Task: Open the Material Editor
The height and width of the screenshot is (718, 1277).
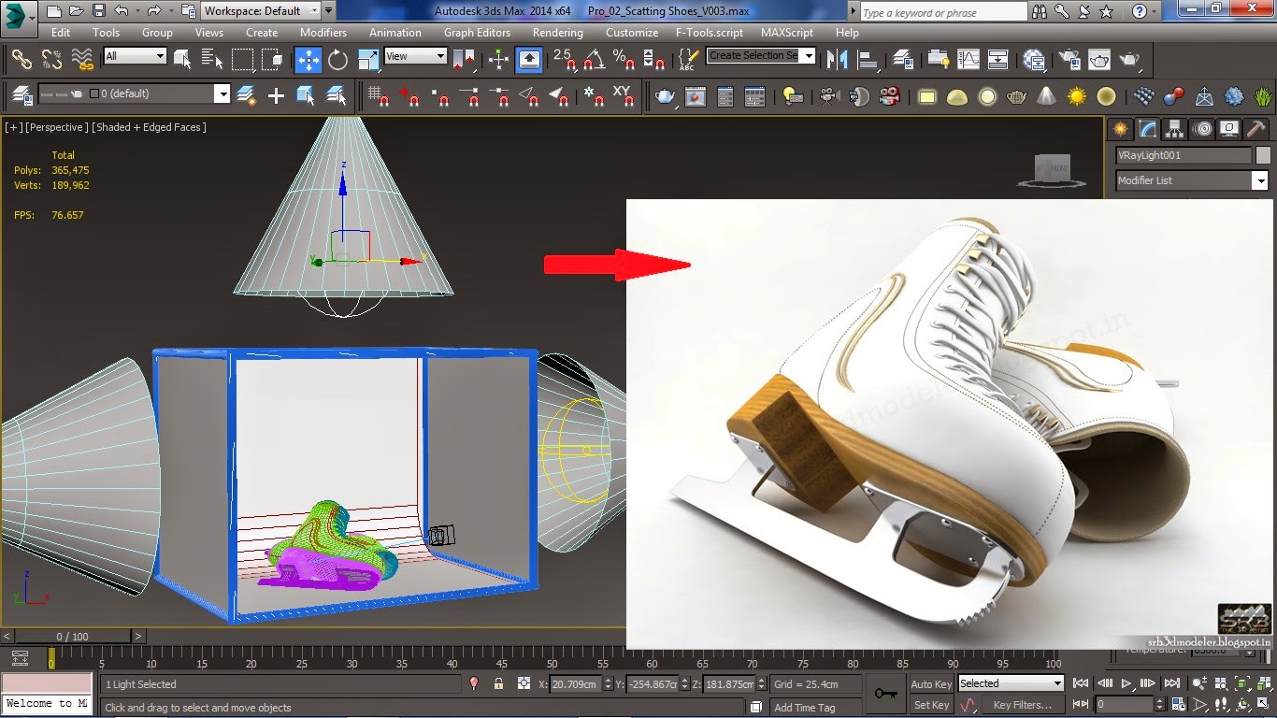Action: pyautogui.click(x=1035, y=59)
